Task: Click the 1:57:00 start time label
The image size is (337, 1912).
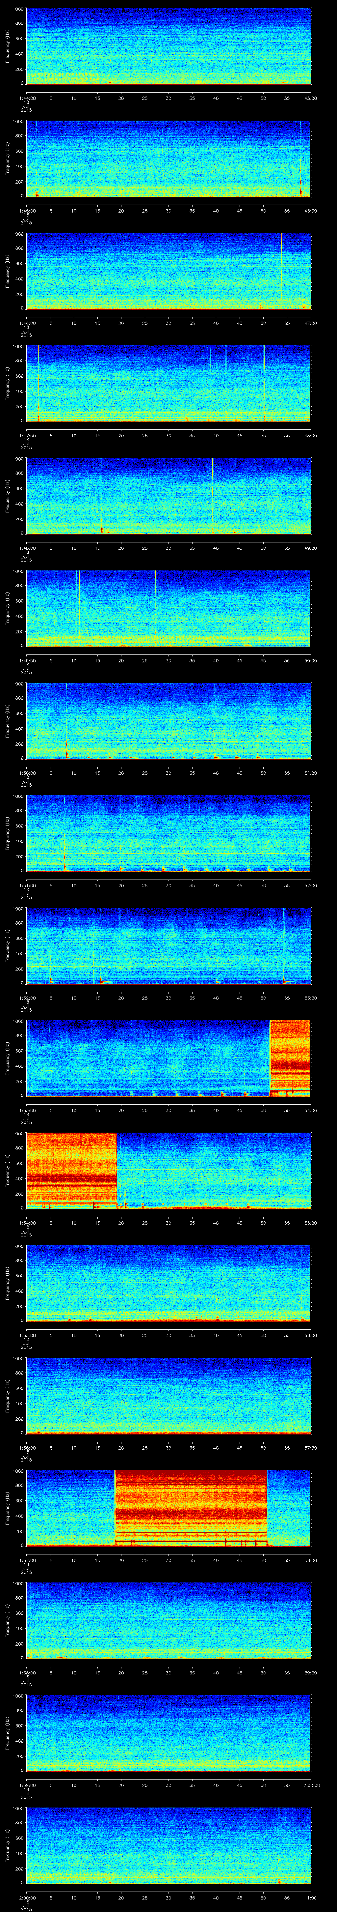Action: (x=27, y=1560)
